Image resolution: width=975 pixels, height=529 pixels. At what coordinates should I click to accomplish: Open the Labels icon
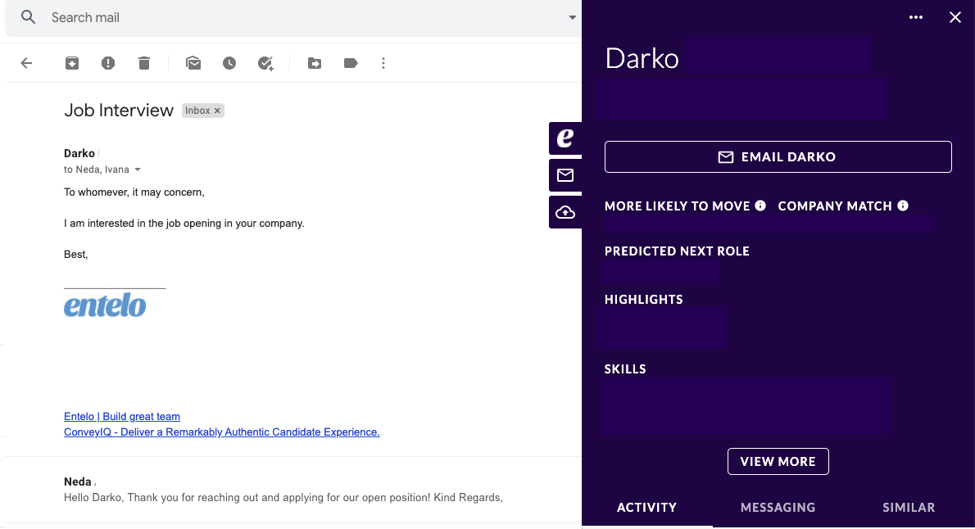[x=351, y=63]
